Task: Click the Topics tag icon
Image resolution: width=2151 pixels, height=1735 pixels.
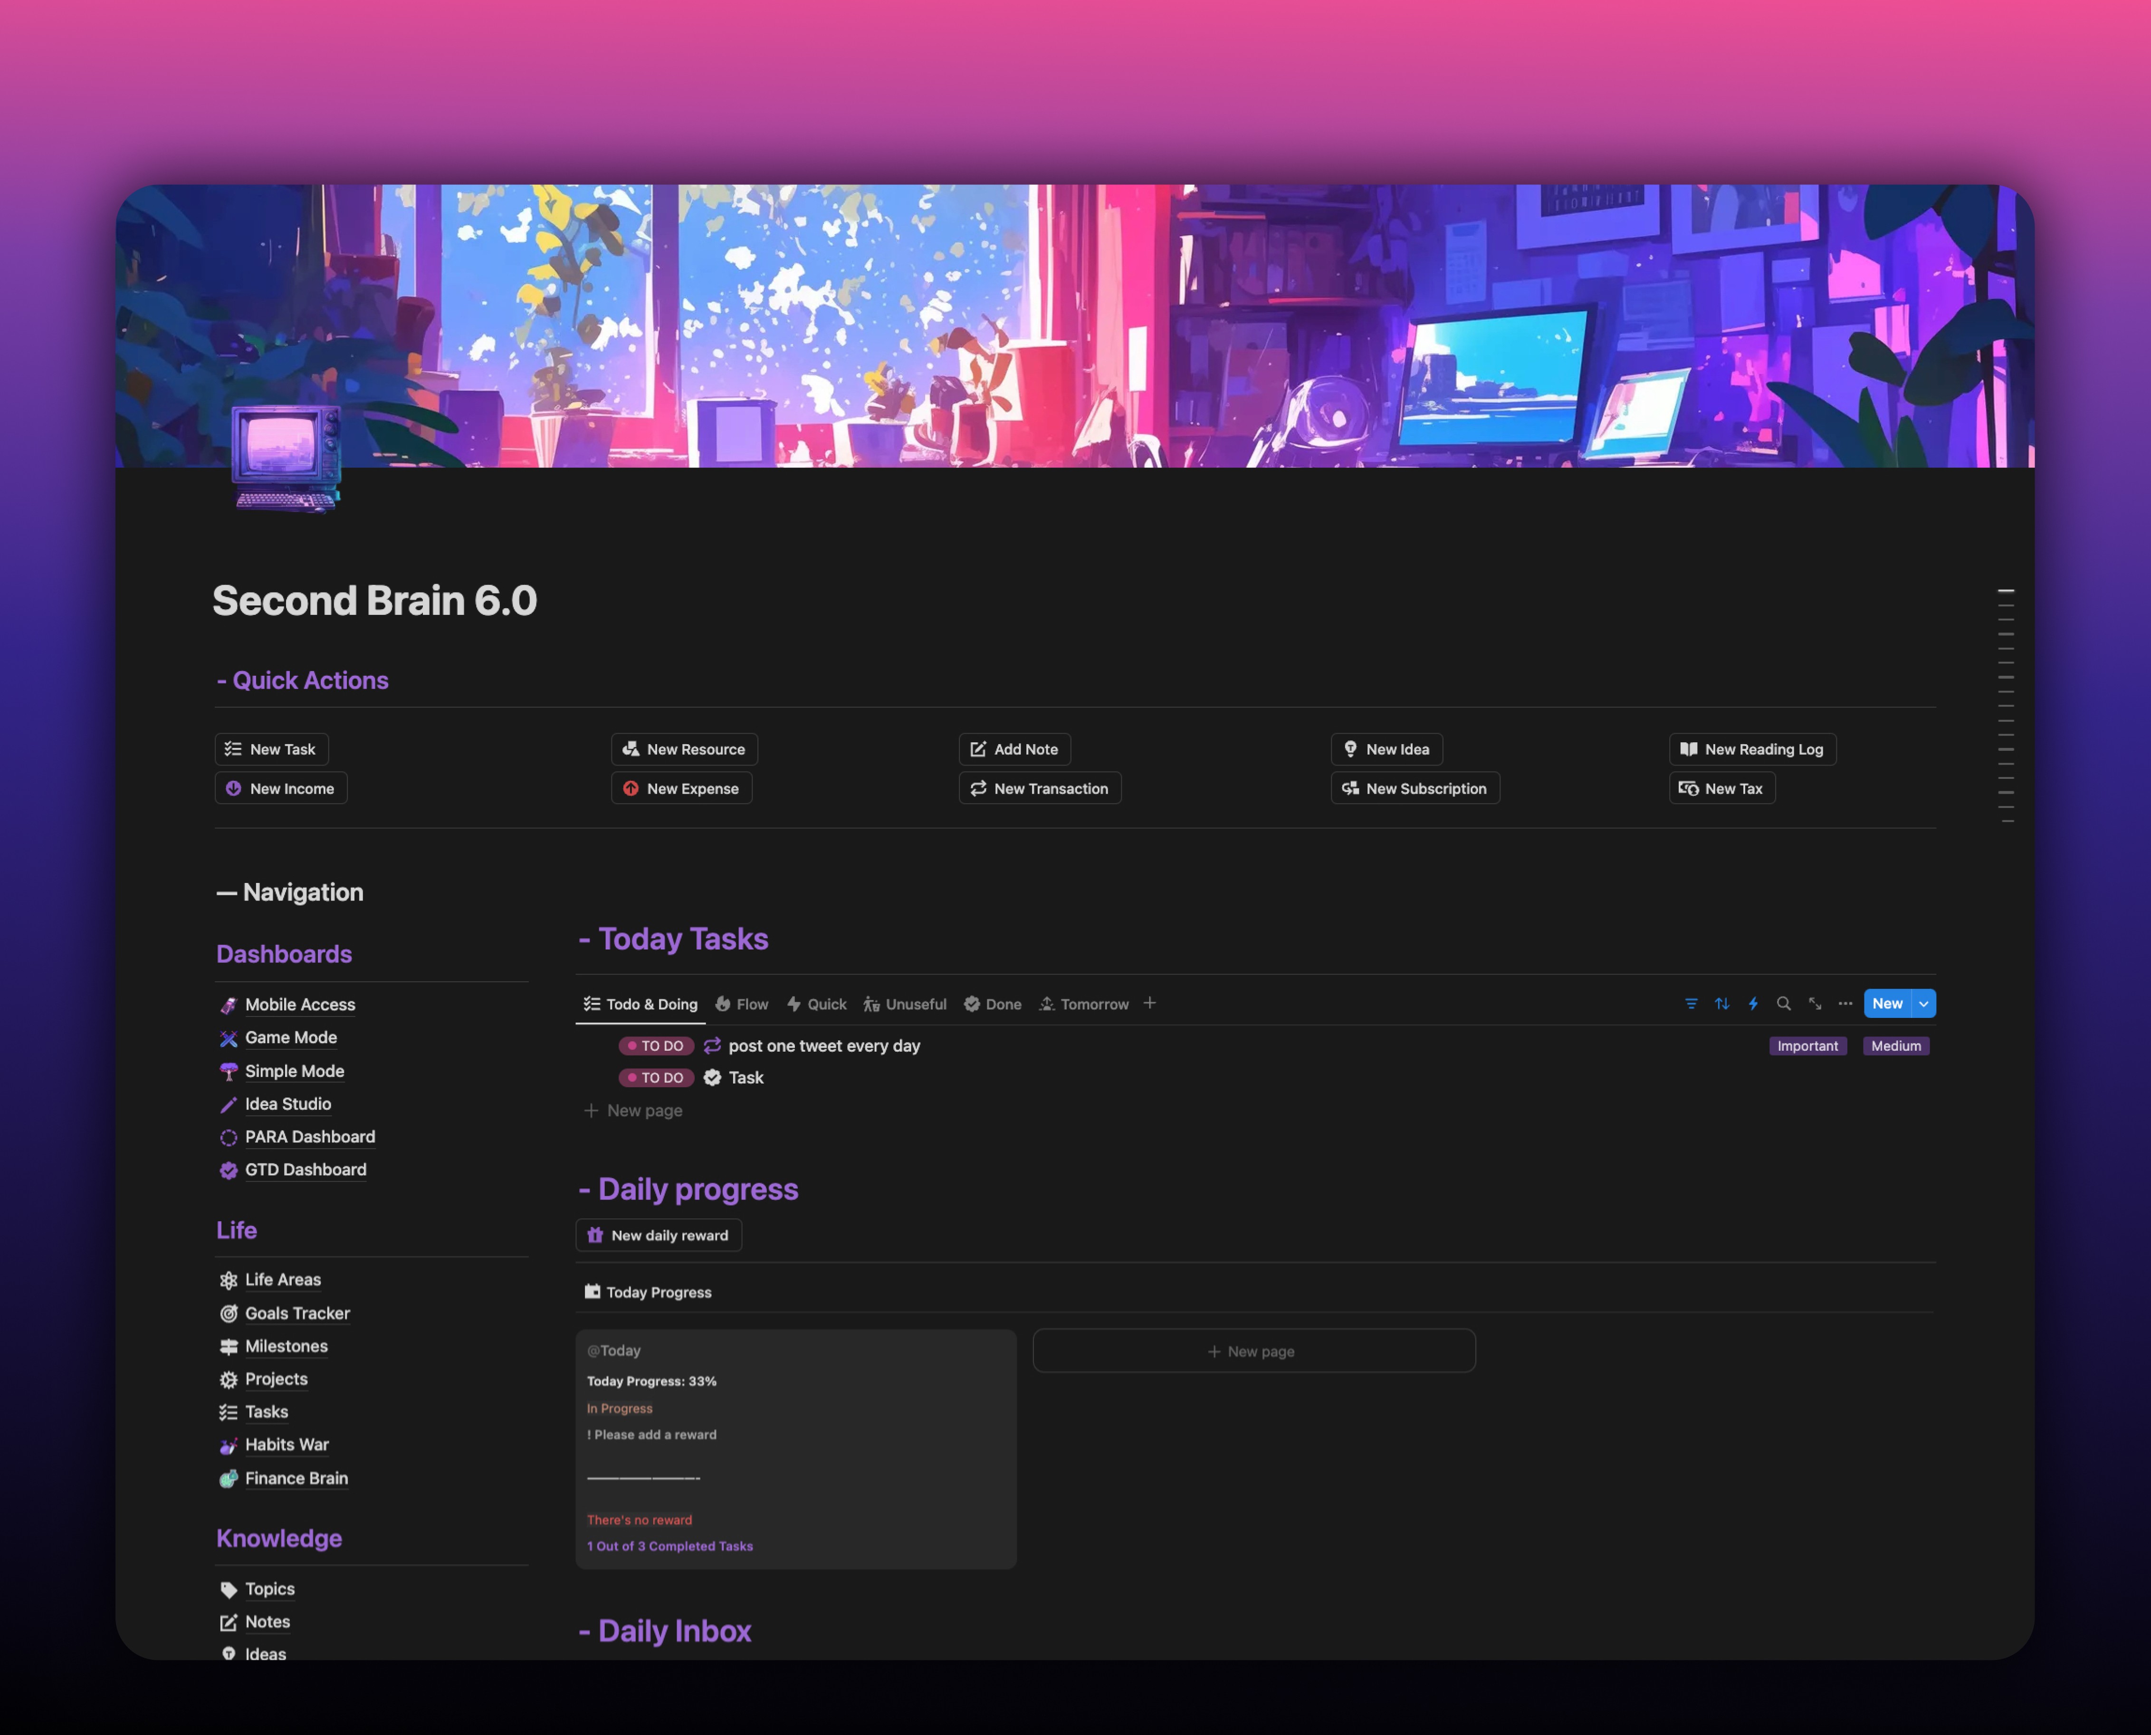Action: 229,1589
